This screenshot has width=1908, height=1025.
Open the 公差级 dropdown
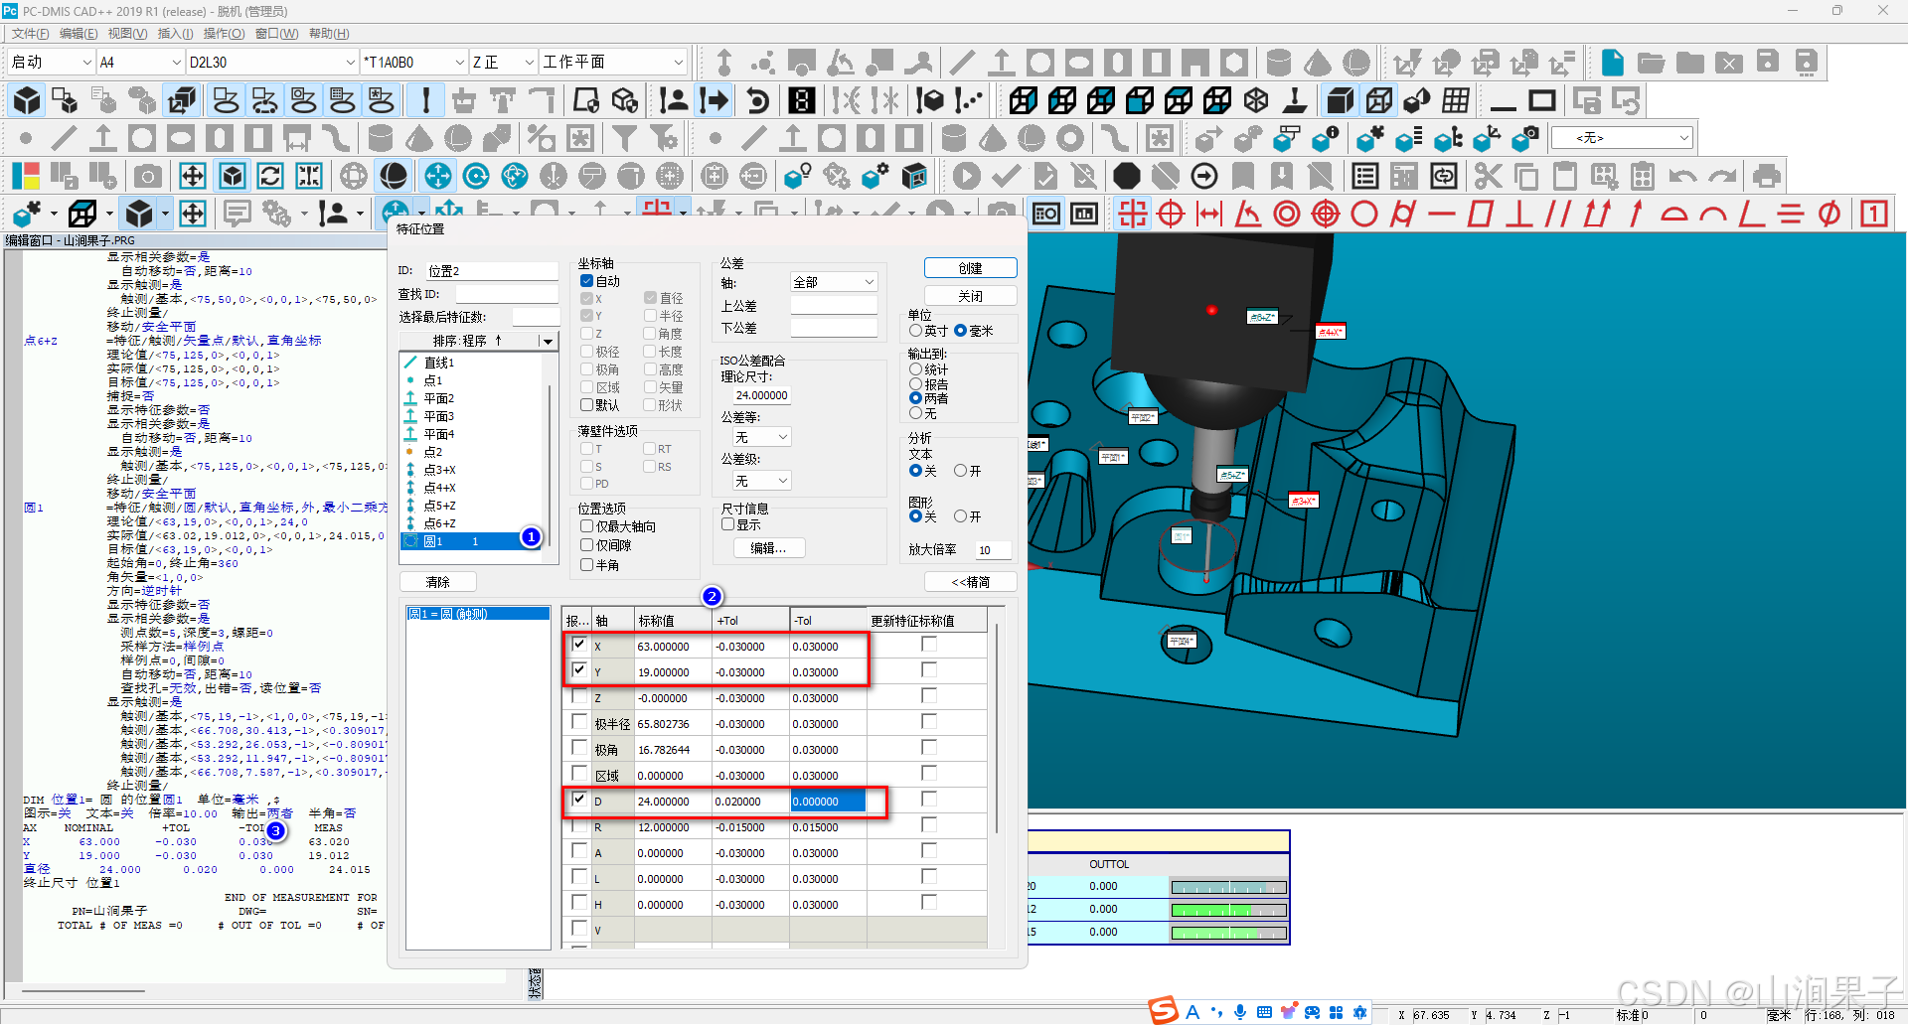point(762,481)
